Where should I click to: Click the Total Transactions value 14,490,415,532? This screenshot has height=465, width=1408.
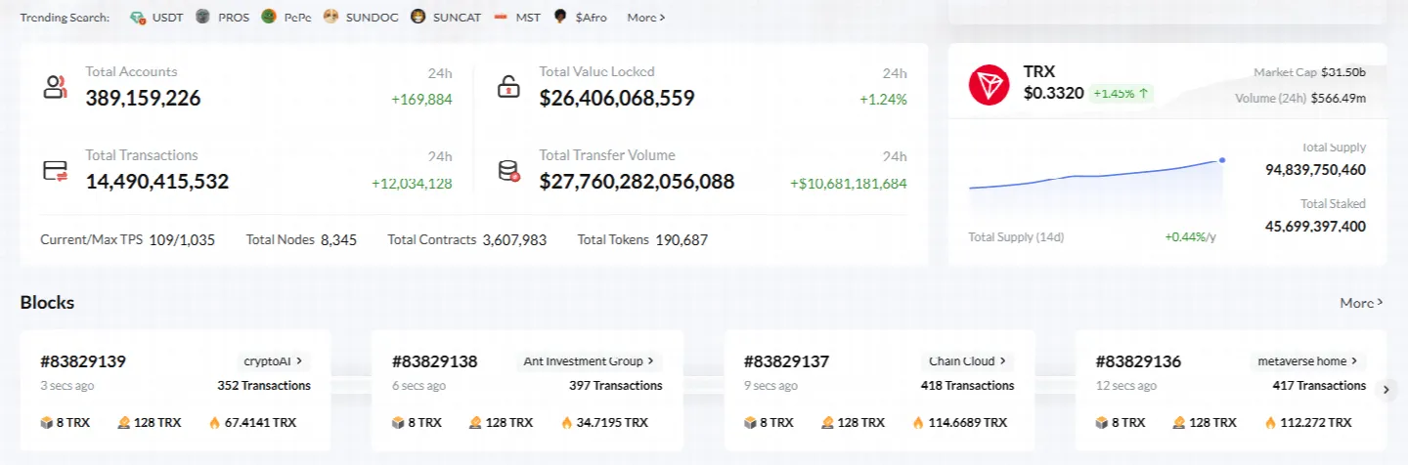point(157,181)
